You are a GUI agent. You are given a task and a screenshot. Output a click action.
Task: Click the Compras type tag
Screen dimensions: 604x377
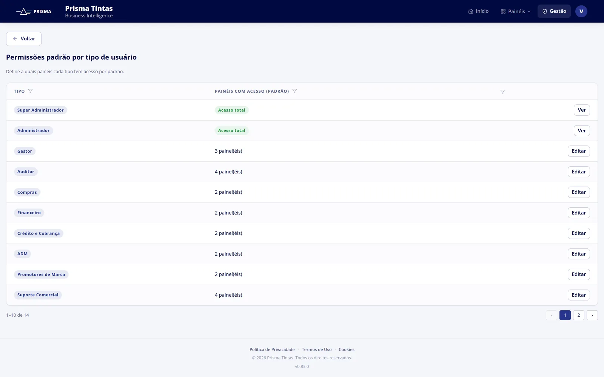[x=27, y=192]
